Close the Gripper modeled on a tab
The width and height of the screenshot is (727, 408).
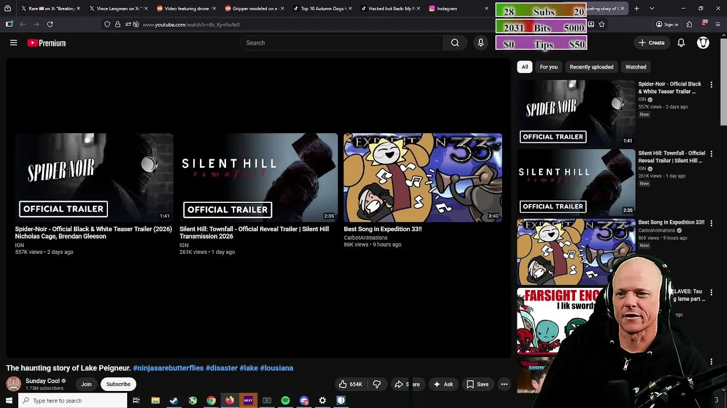tap(282, 8)
